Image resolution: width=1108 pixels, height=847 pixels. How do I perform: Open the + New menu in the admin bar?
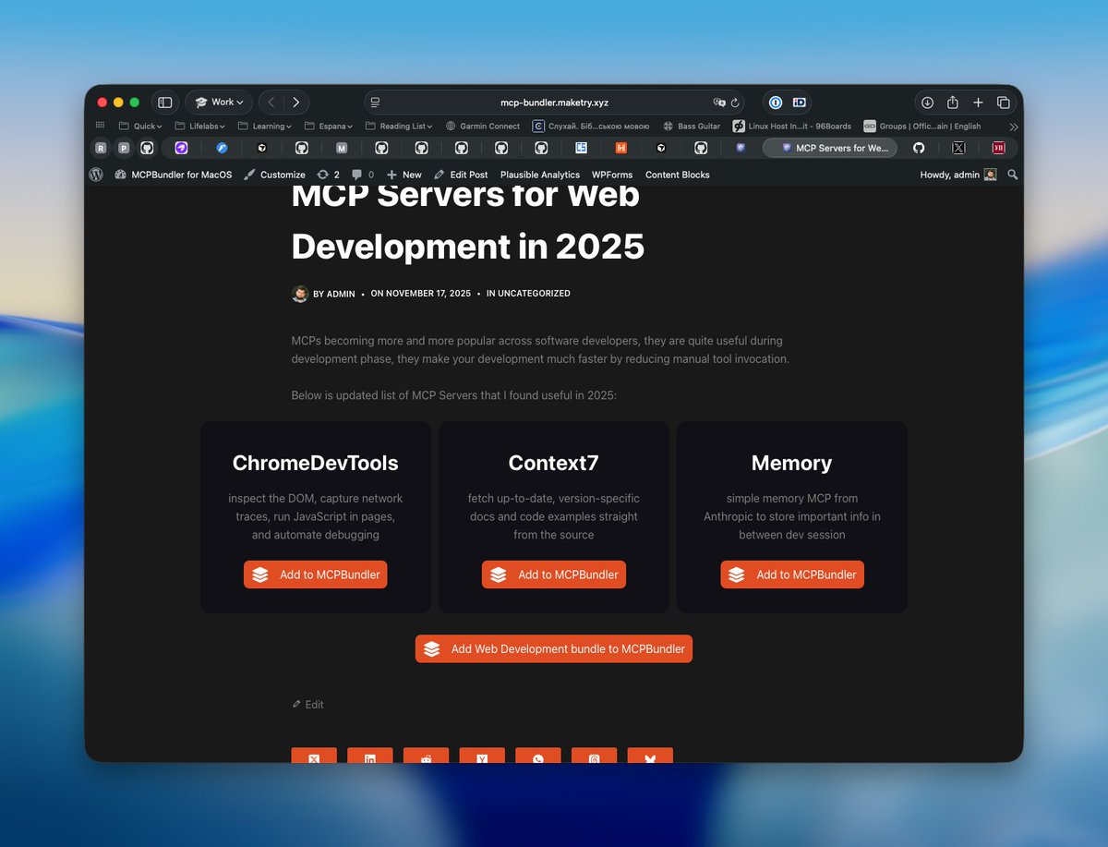tap(403, 175)
